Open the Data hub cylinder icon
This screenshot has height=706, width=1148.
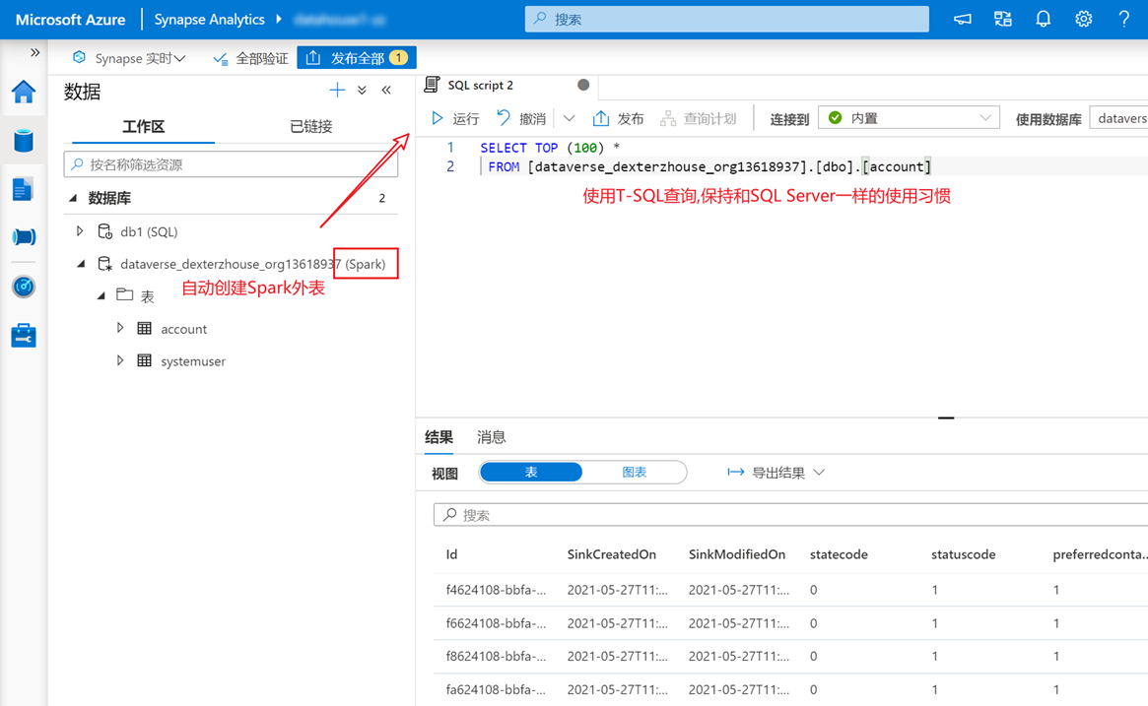(x=24, y=141)
